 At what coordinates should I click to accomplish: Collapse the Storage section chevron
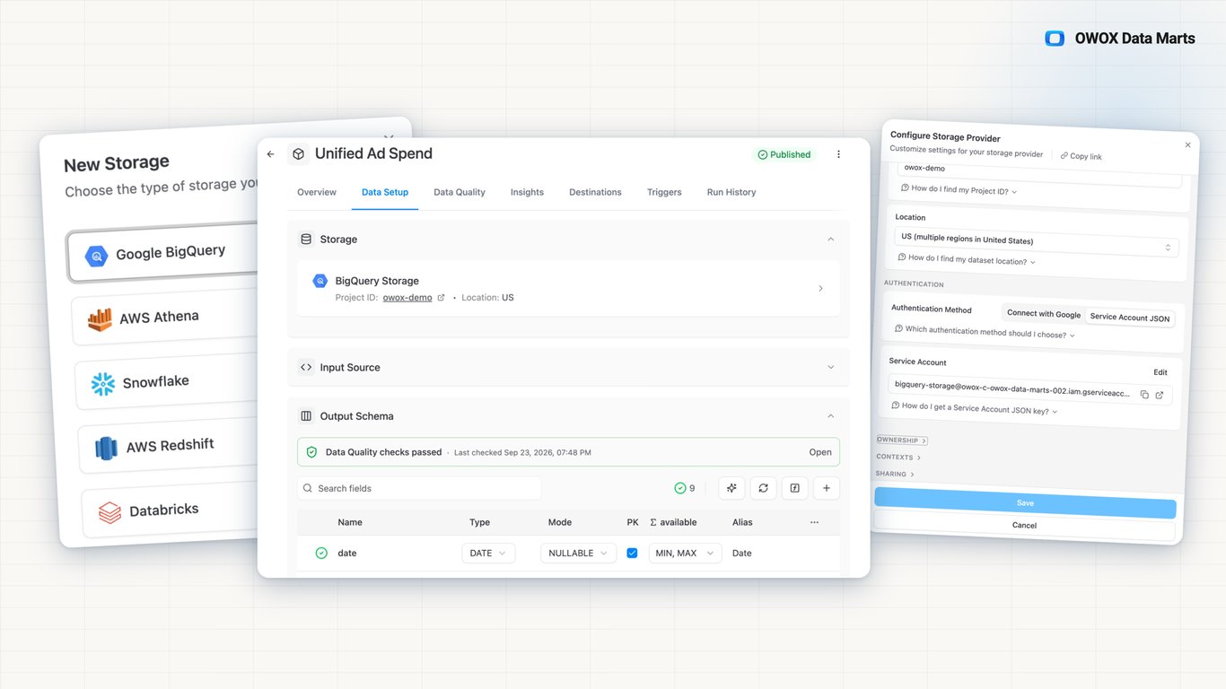pyautogui.click(x=830, y=240)
